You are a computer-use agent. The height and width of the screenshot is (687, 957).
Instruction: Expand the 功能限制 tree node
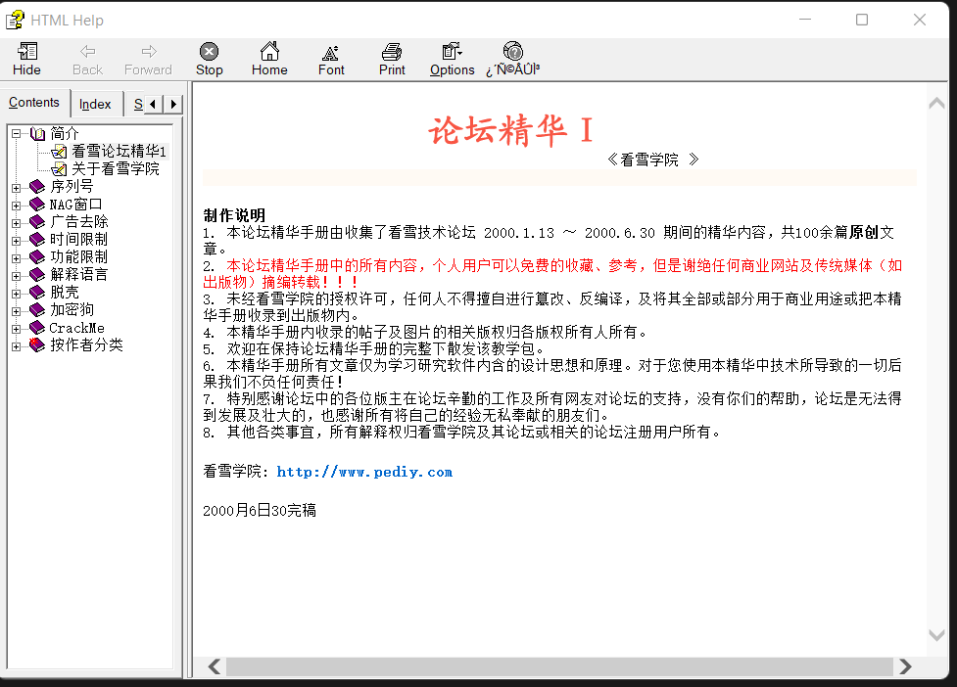pos(17,258)
